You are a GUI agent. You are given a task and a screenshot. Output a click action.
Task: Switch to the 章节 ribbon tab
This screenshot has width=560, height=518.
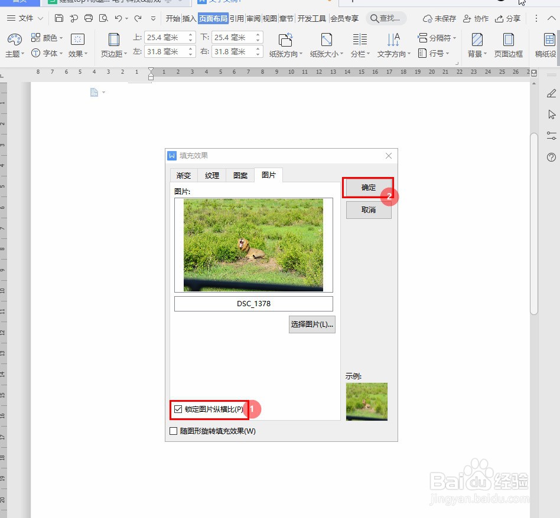coord(286,18)
